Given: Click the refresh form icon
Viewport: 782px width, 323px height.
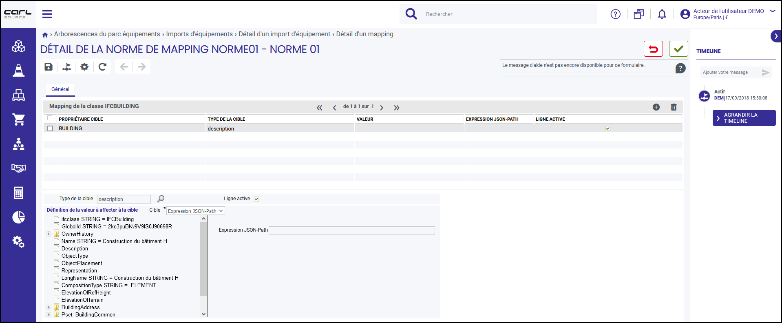Looking at the screenshot, I should (102, 67).
